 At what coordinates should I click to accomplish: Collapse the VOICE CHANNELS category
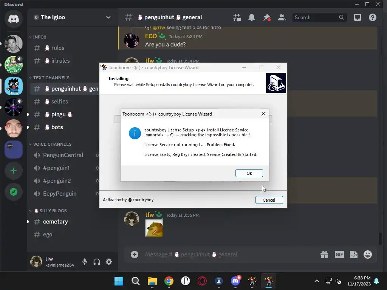coord(50,144)
